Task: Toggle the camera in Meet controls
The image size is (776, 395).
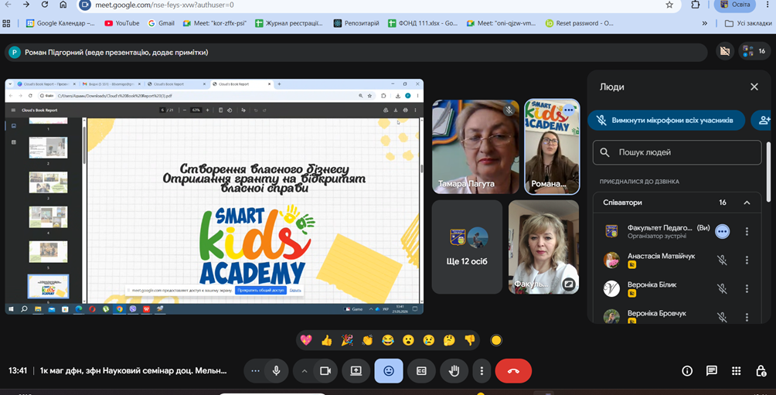Action: (325, 371)
